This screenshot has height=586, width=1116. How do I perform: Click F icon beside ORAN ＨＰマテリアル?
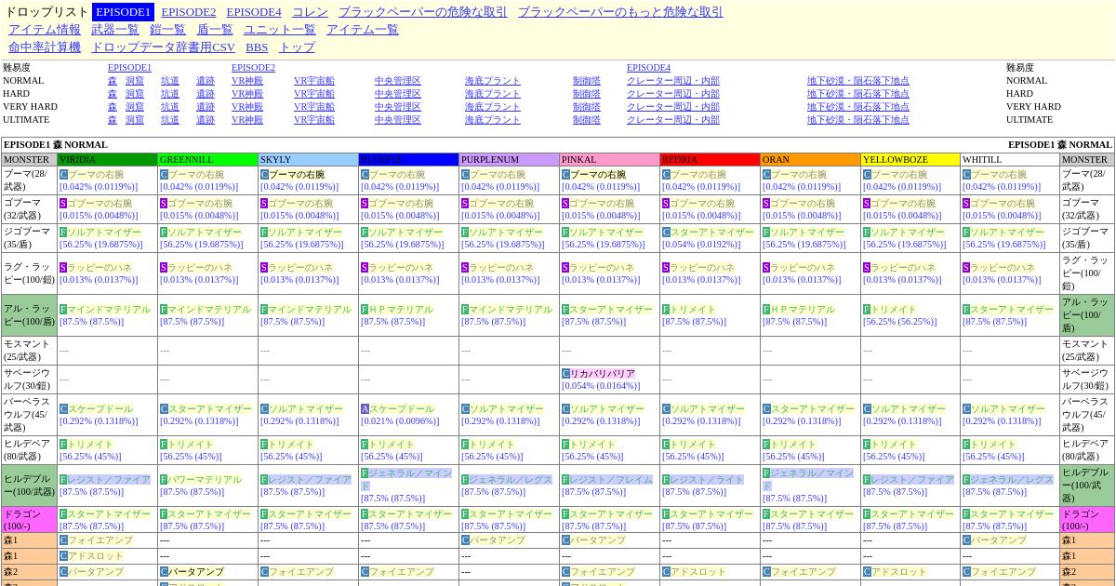pos(766,310)
